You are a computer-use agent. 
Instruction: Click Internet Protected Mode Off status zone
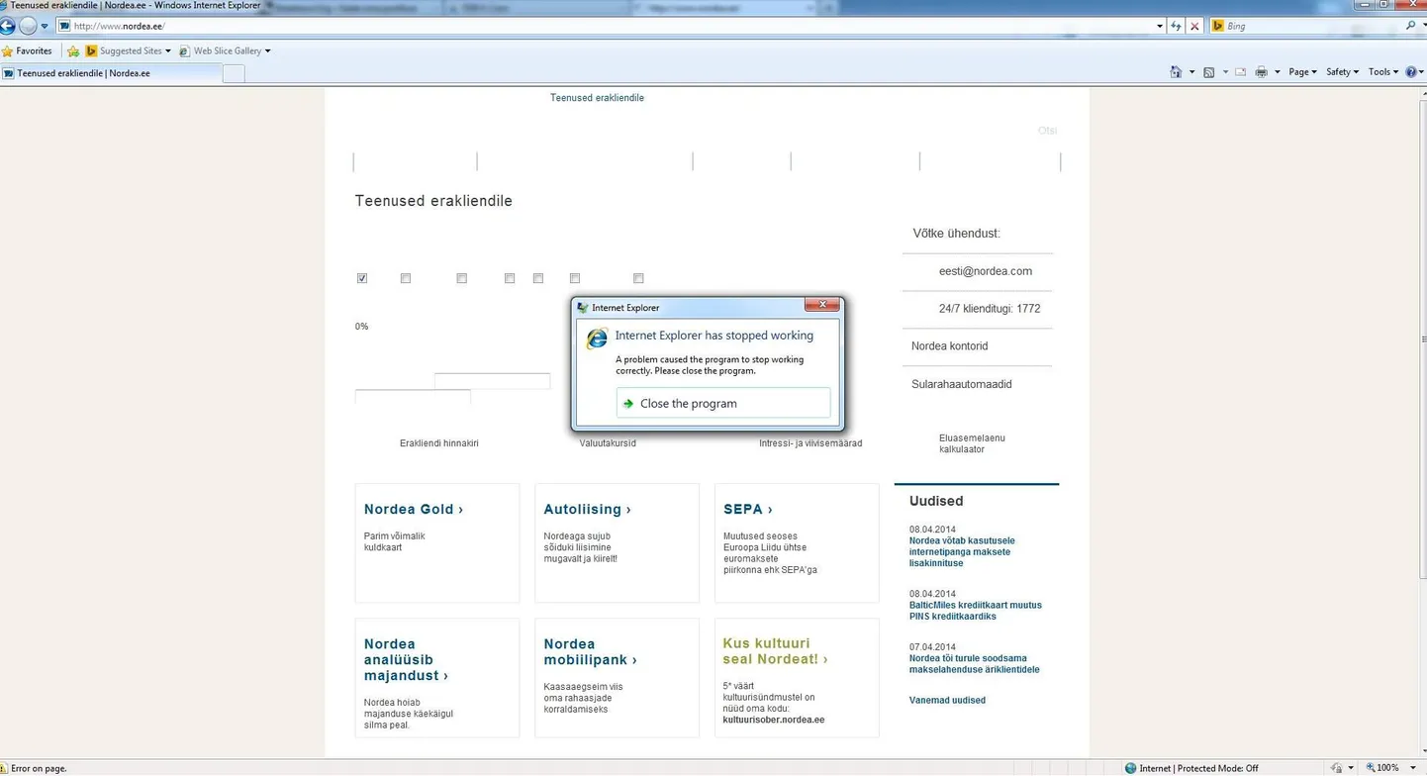coord(1192,768)
